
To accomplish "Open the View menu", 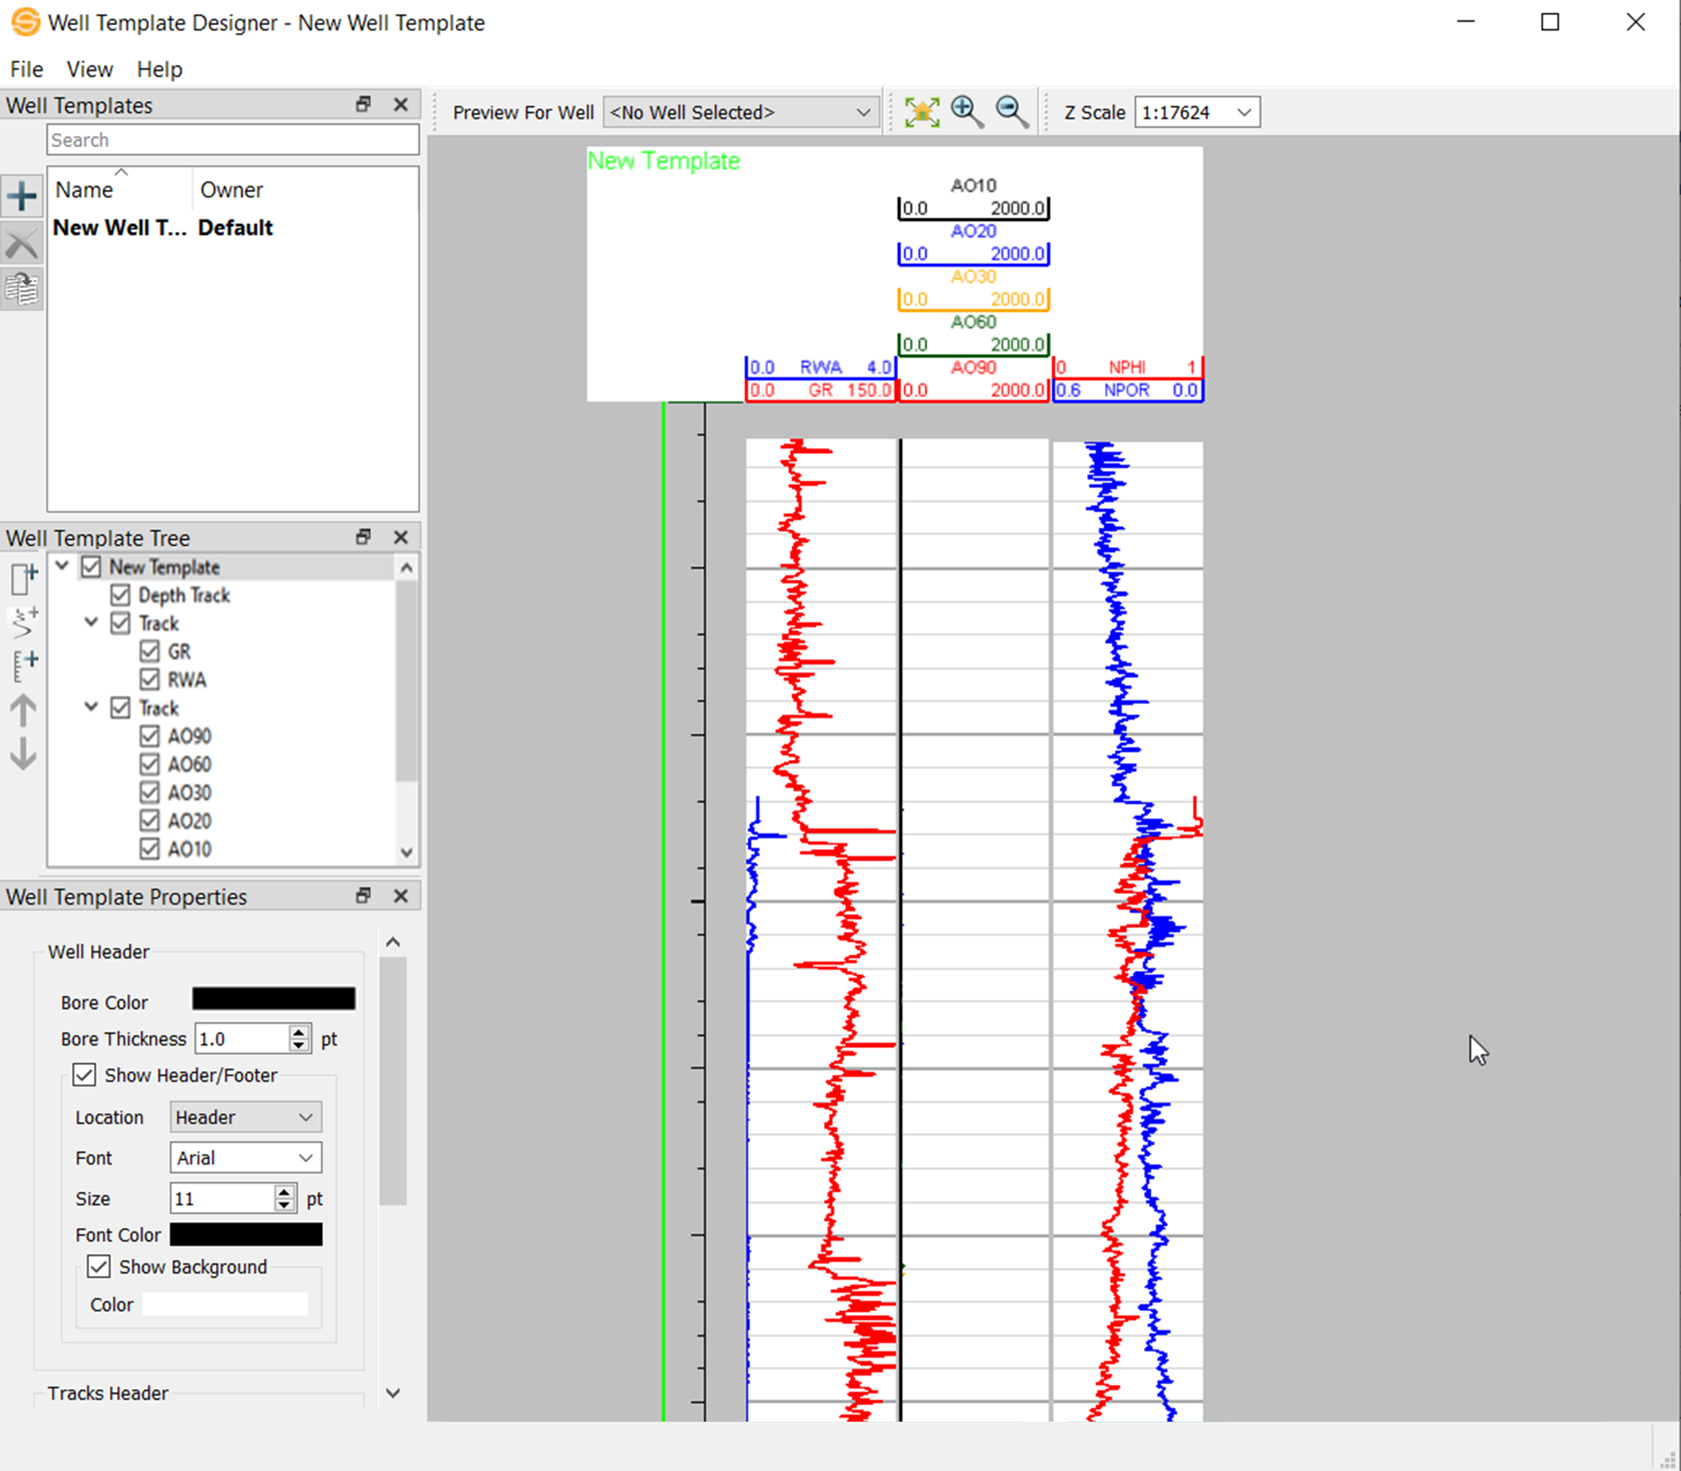I will click(x=89, y=70).
